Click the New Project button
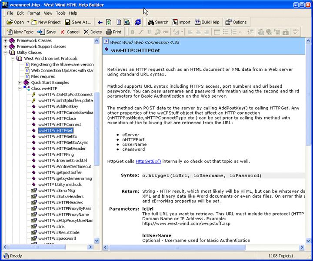This screenshot has width=313, height=261. pyautogui.click(x=46, y=22)
